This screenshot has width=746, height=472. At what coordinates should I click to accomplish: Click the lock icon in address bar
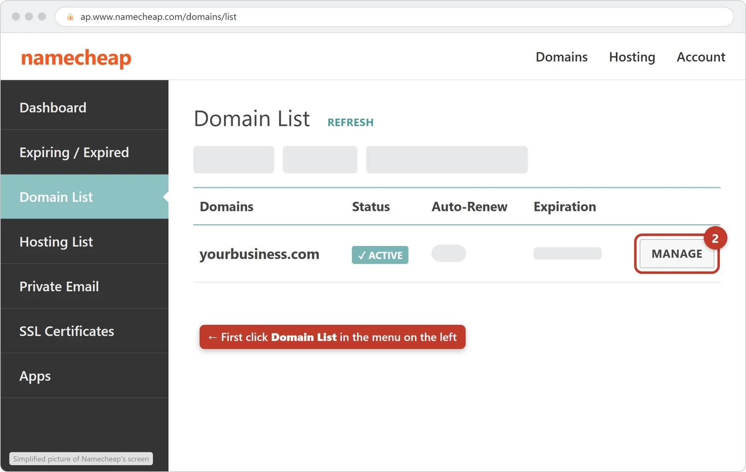coord(70,17)
